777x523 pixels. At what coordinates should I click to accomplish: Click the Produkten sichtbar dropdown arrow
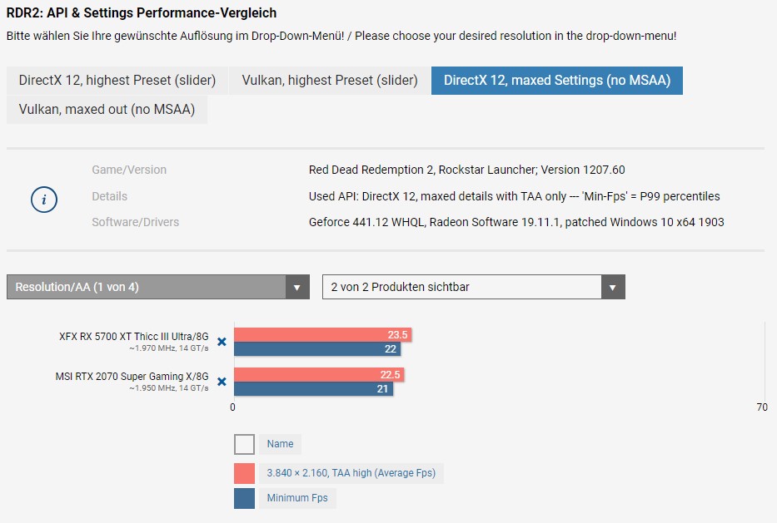pos(612,287)
